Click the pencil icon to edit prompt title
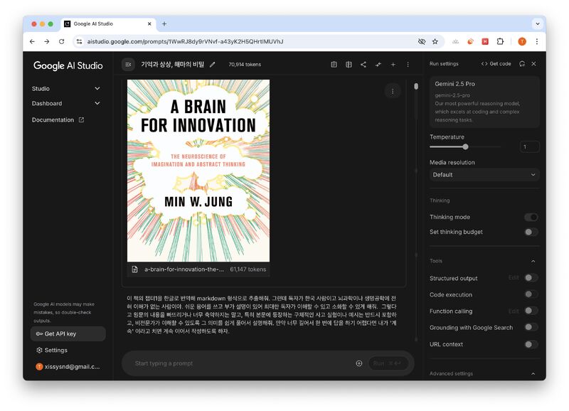The image size is (569, 411). pos(213,65)
